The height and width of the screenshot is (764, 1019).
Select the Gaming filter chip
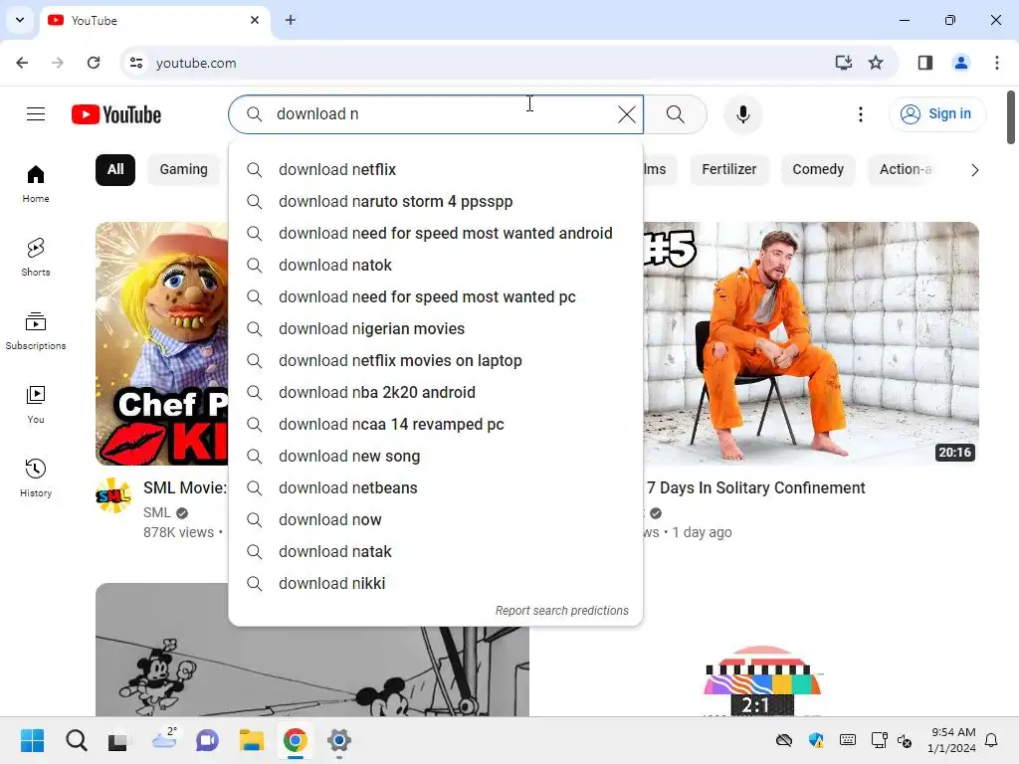[184, 169]
